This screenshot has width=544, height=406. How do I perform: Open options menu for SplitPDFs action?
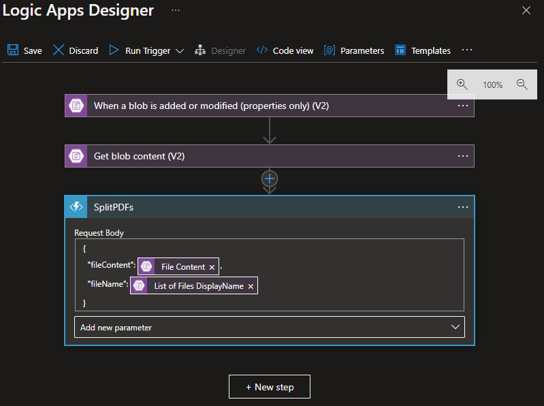tap(463, 207)
